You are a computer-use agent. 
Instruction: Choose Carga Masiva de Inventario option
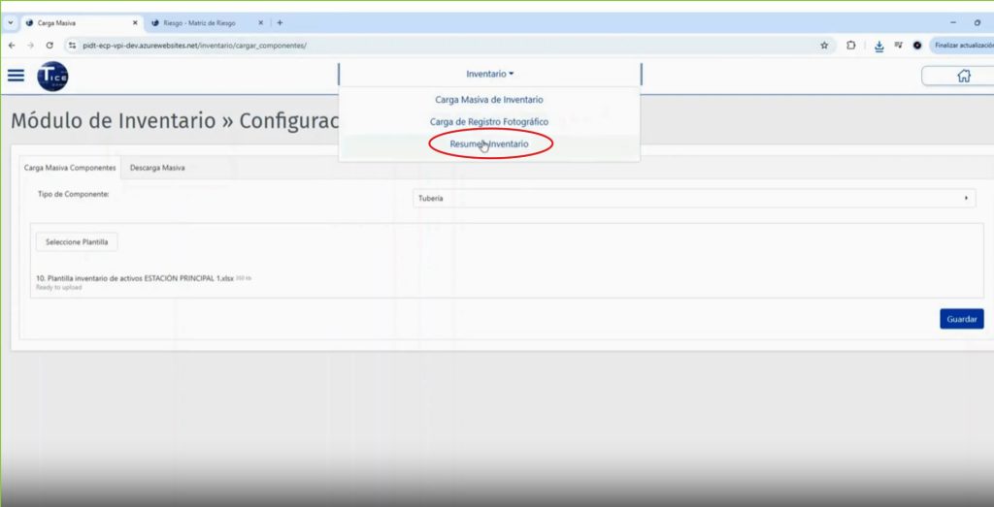tap(489, 99)
